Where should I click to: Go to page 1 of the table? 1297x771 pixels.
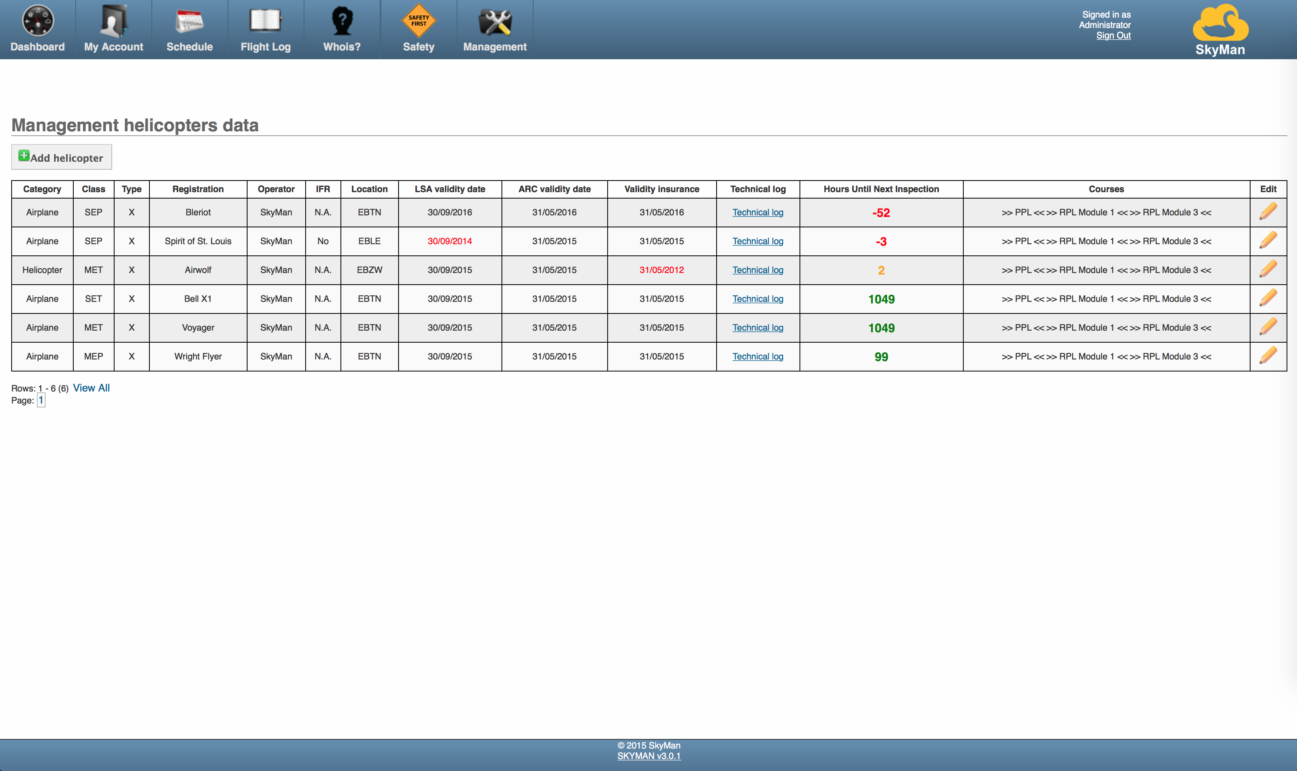click(x=41, y=400)
